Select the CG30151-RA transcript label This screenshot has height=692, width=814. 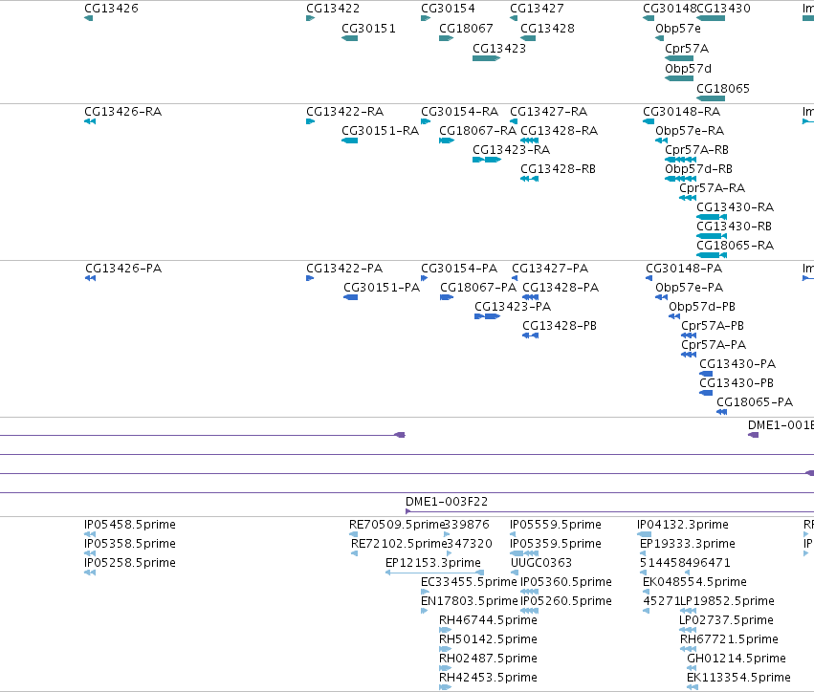click(380, 131)
